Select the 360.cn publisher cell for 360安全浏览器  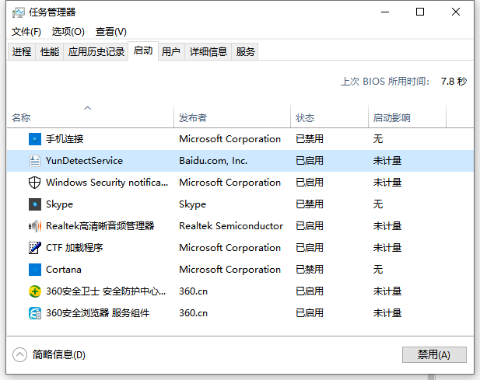pos(193,313)
